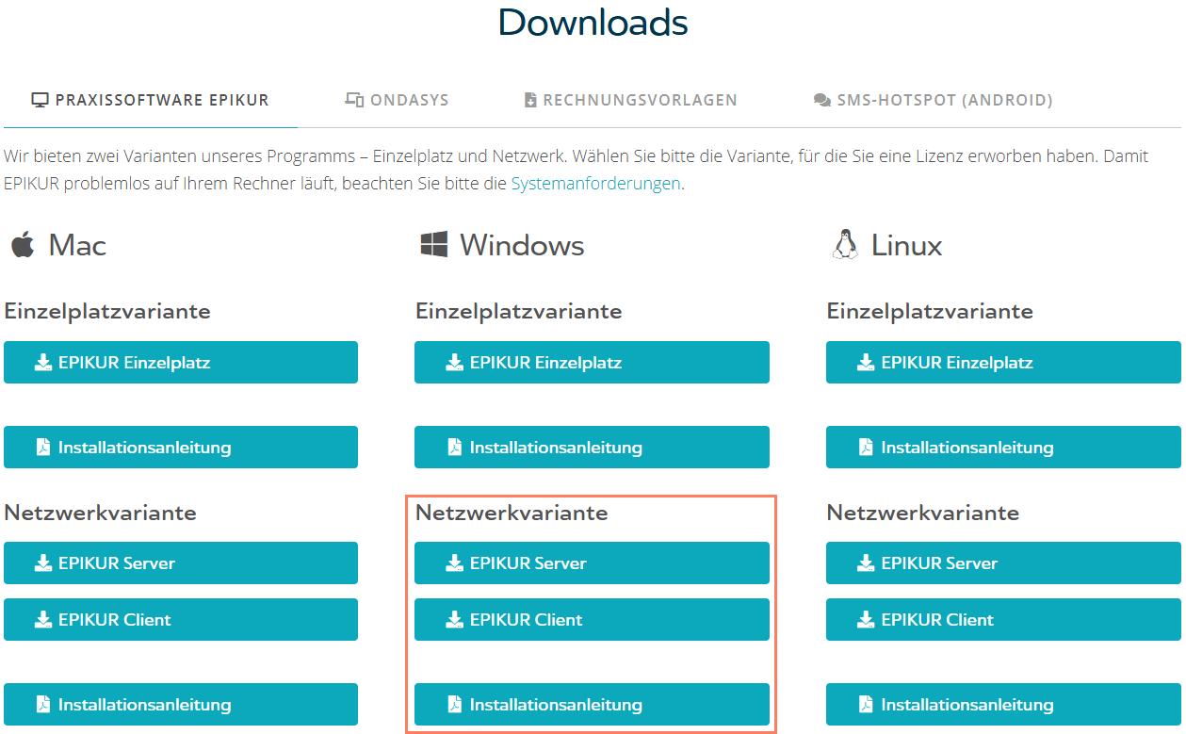Open Mac Einzelplatz Installationsanleitung

click(181, 448)
